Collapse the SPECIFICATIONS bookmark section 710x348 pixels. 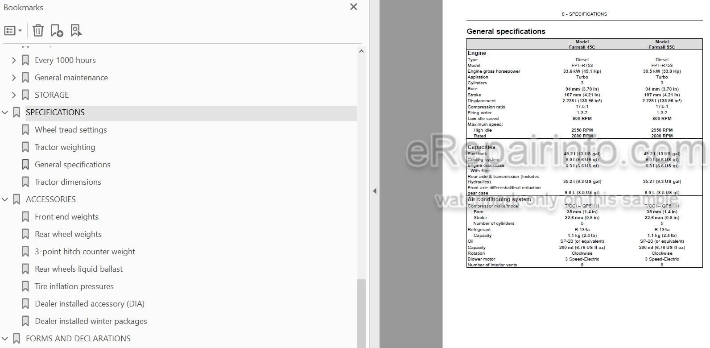[x=5, y=112]
